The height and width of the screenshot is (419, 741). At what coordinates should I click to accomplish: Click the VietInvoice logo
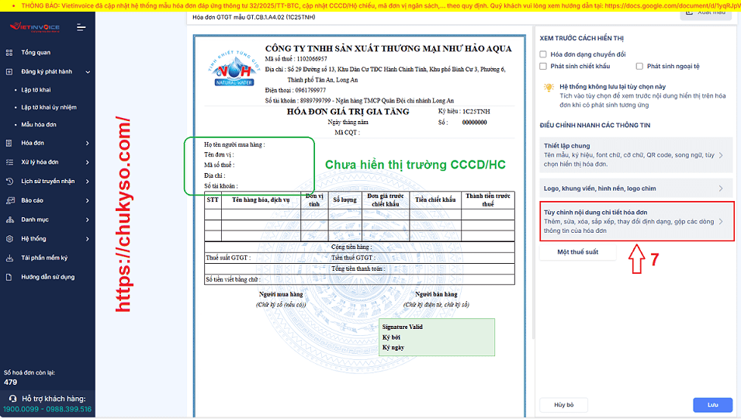(35, 27)
